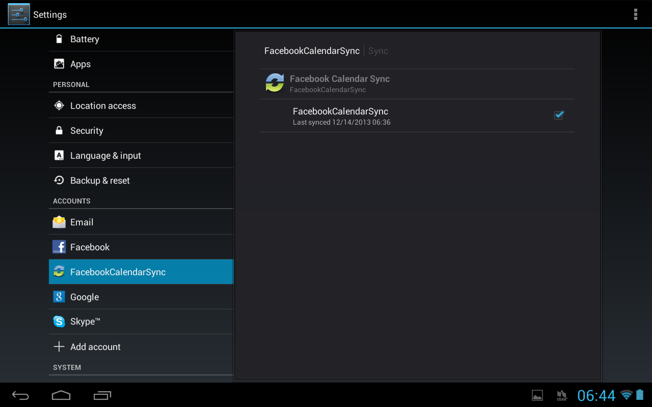This screenshot has width=652, height=407.
Task: Tap the Email envelope icon
Action: click(59, 222)
